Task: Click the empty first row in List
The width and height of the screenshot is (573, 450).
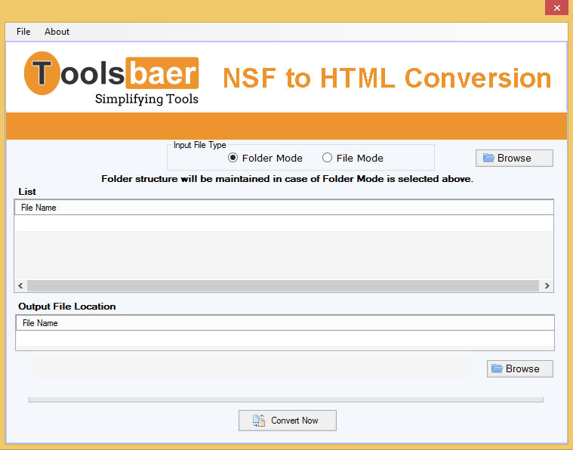Action: (283, 223)
